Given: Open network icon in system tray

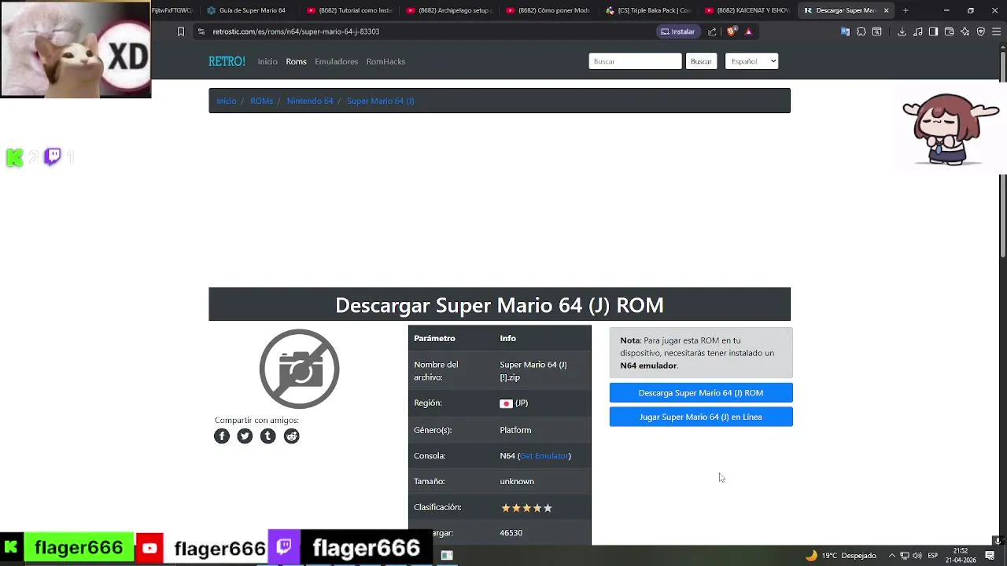Looking at the screenshot, I should pyautogui.click(x=905, y=555).
